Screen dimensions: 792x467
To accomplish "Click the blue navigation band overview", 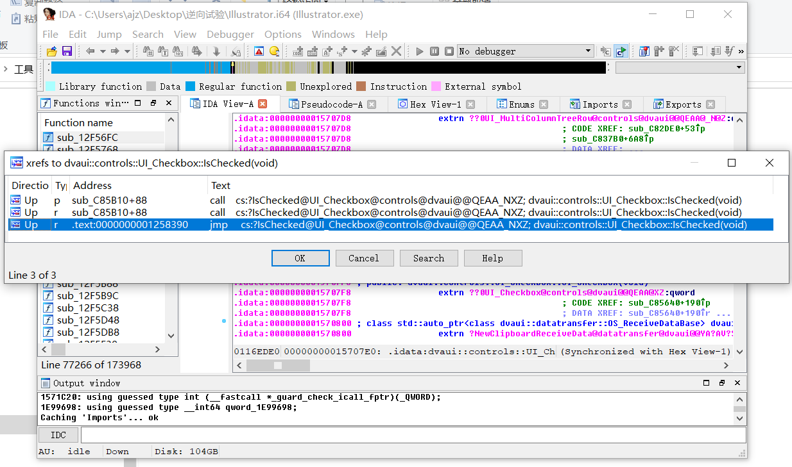I will [327, 67].
